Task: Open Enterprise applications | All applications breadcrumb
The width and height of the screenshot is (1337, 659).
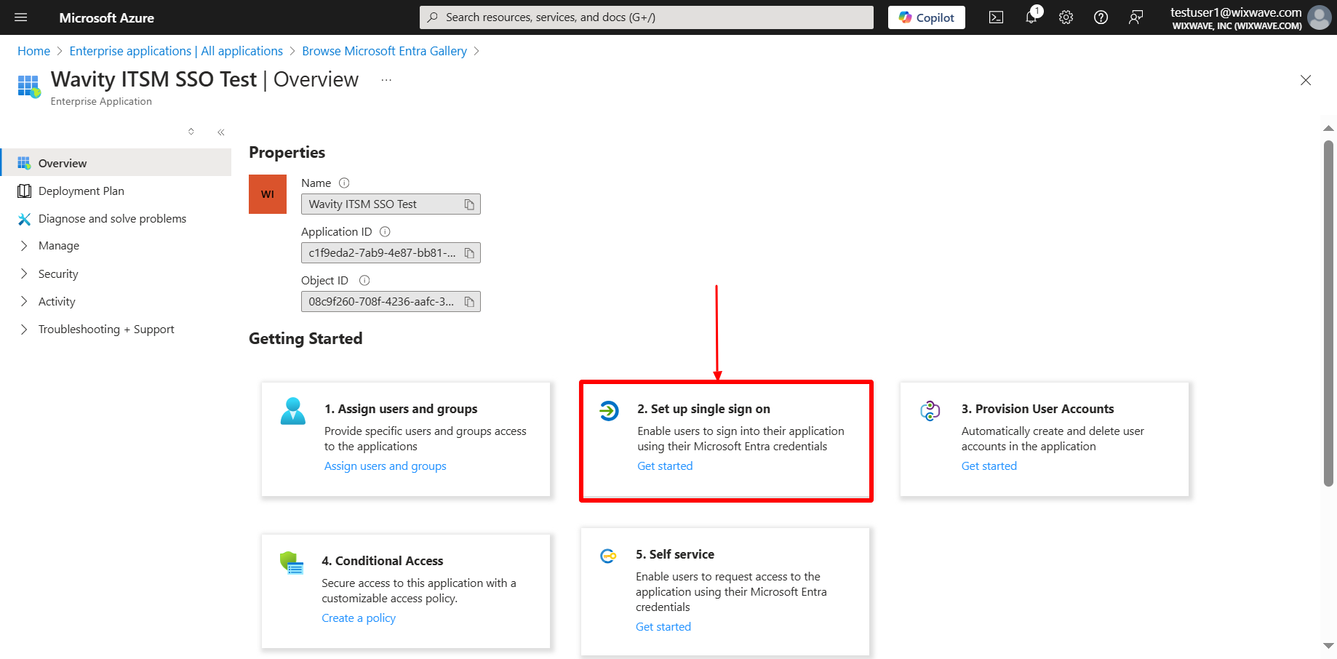Action: coord(176,51)
